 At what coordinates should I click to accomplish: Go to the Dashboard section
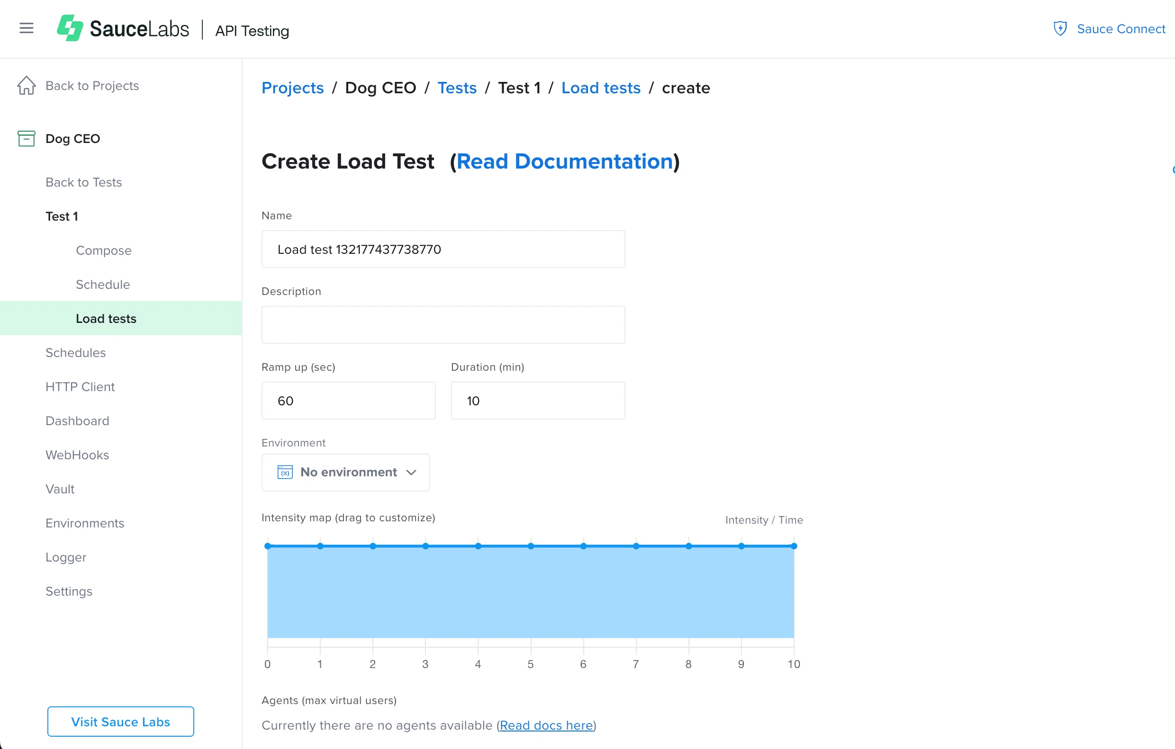click(77, 421)
